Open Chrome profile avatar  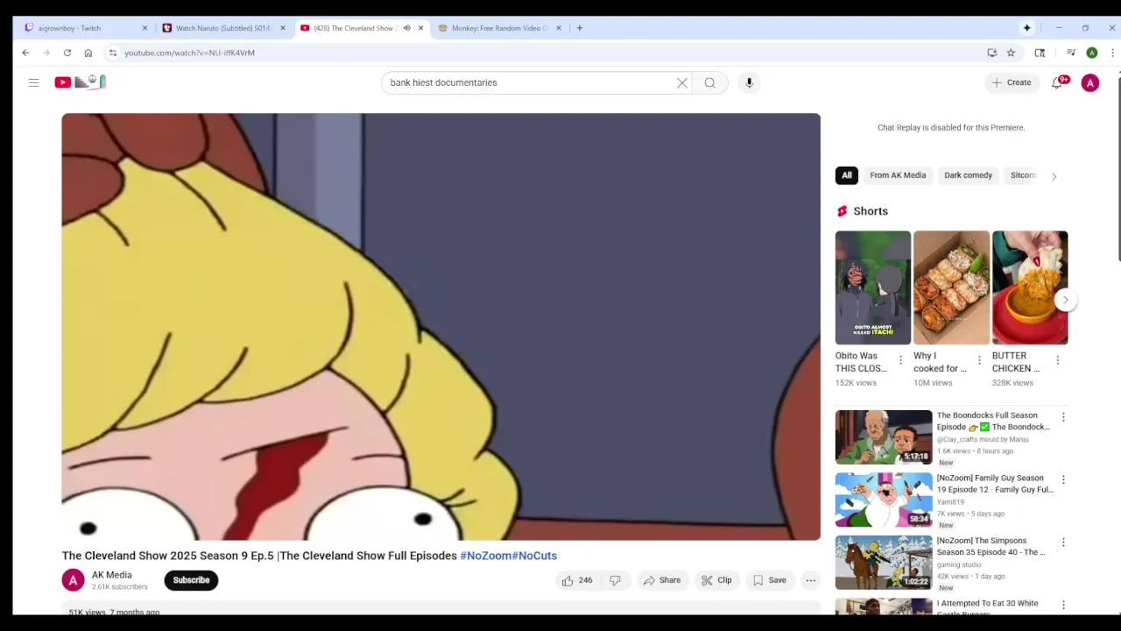(1092, 53)
